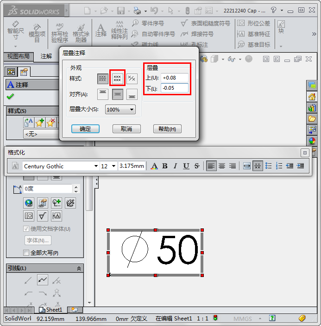Collapse the 引线(L) leader section
Viewport: 321px width, 326px height.
pyautogui.click(x=79, y=268)
